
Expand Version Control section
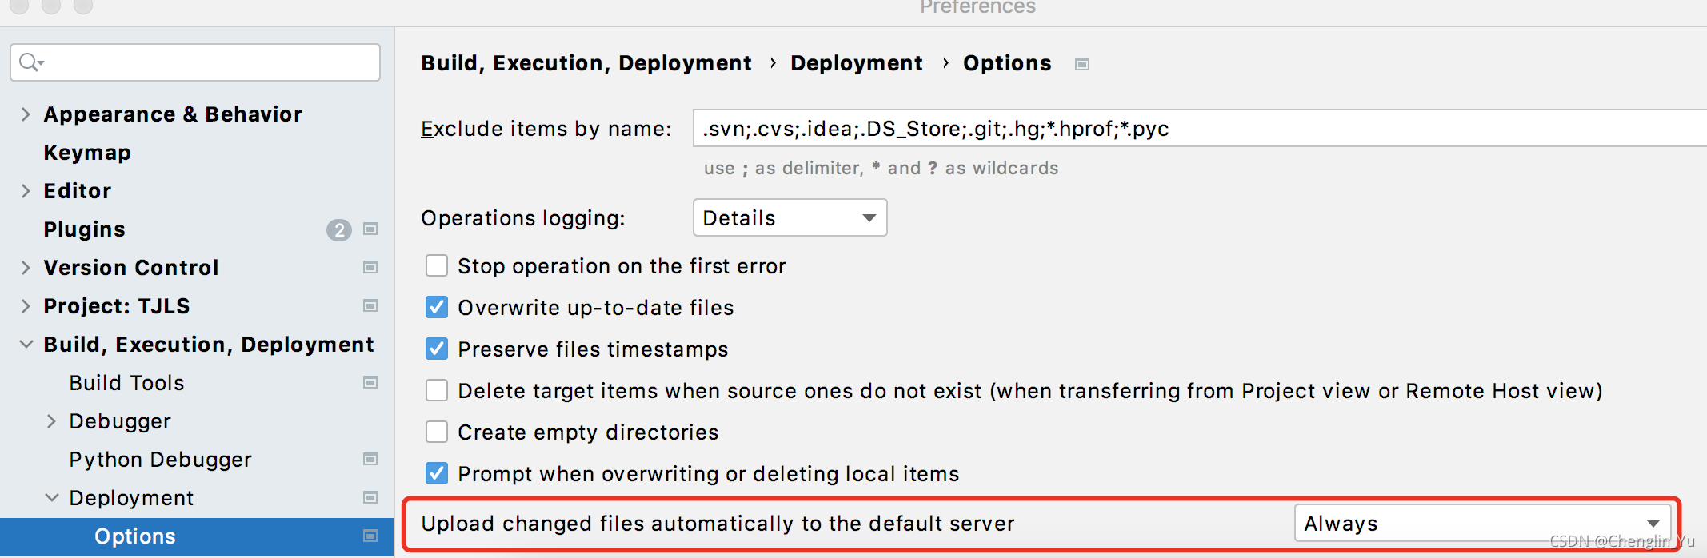click(x=26, y=268)
